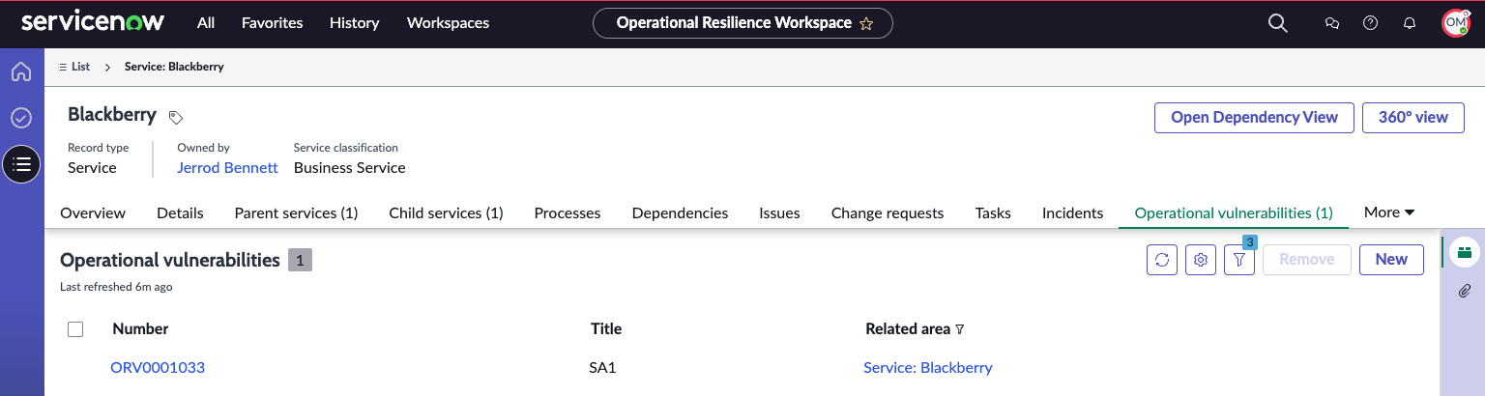Click the New button
Image resolution: width=1485 pixels, height=396 pixels.
tap(1391, 259)
